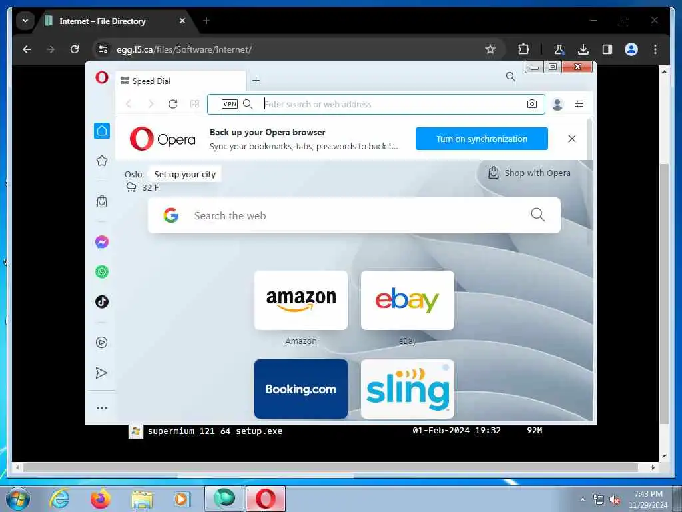Click the magnifier in Google search box
Image resolution: width=682 pixels, height=512 pixels.
537,215
